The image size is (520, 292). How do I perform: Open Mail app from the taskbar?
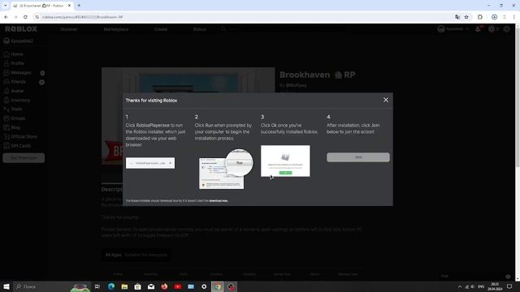(x=151, y=286)
